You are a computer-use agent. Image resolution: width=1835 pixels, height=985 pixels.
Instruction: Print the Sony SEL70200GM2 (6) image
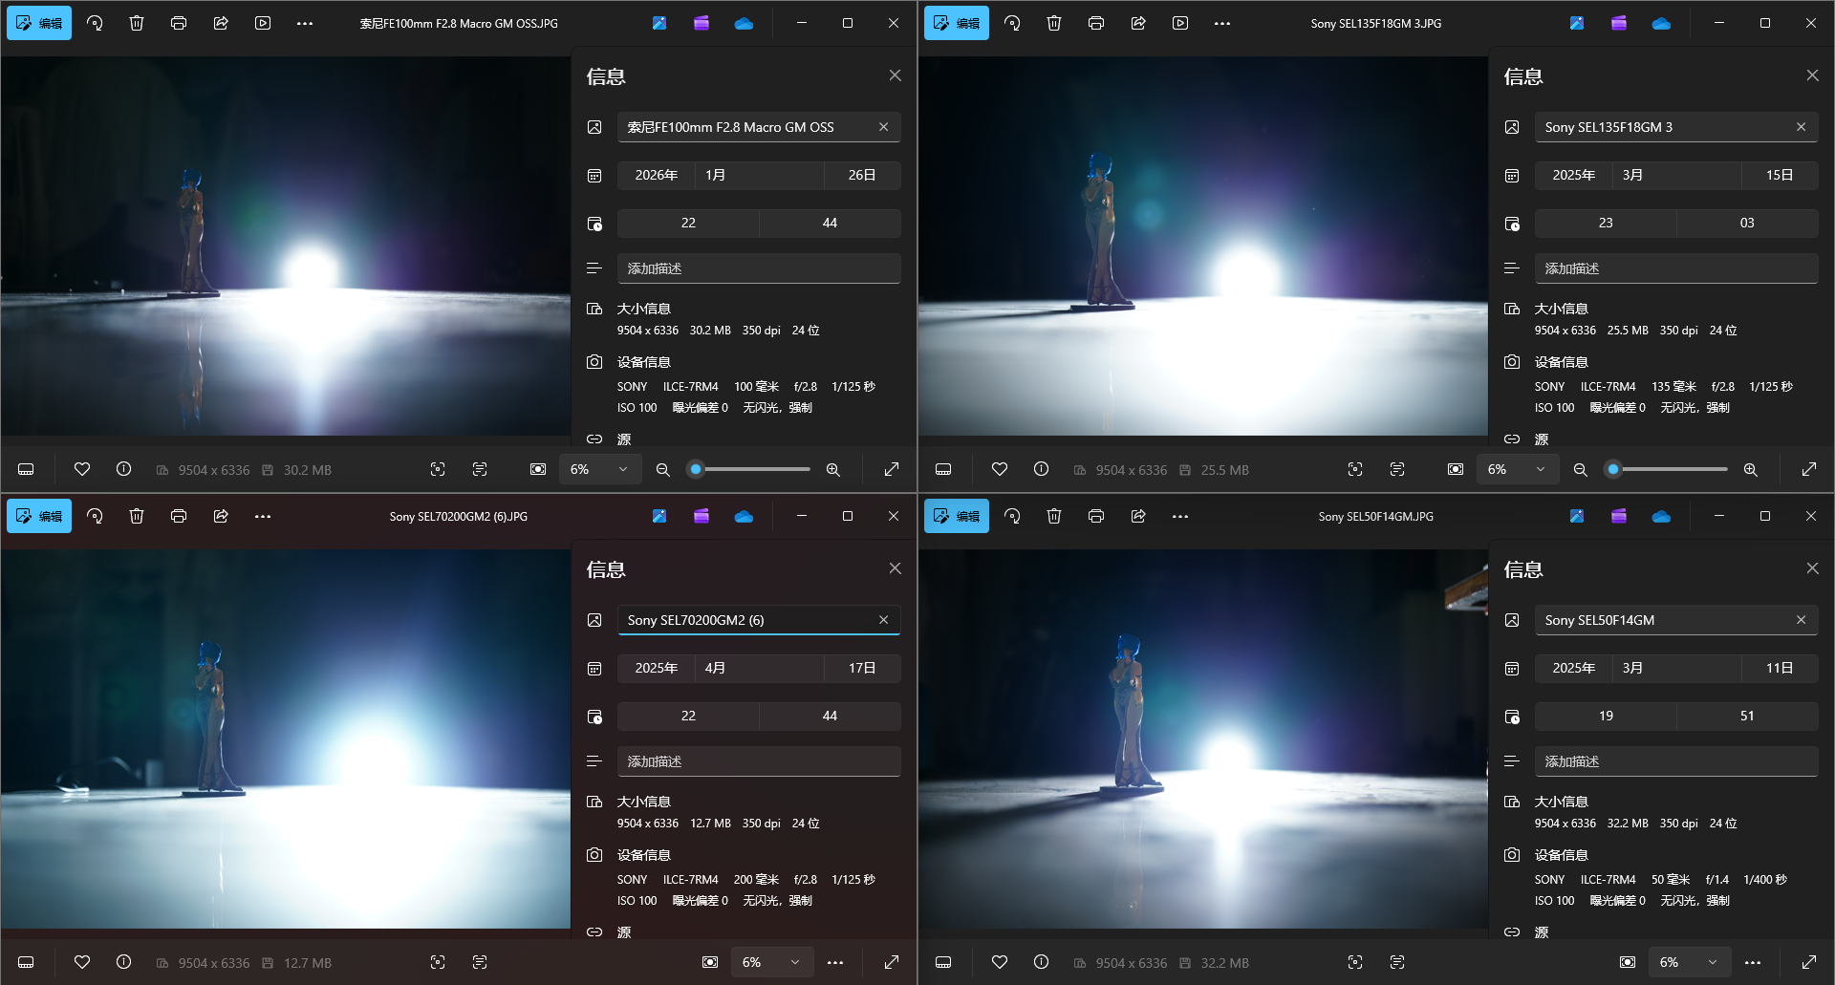pos(179,516)
